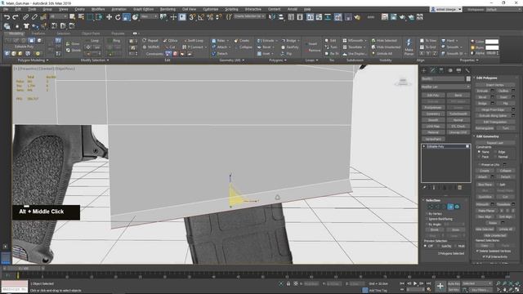This screenshot has height=294, width=523.
Task: Collapse the Edit Geometry rollout
Action: point(487,136)
